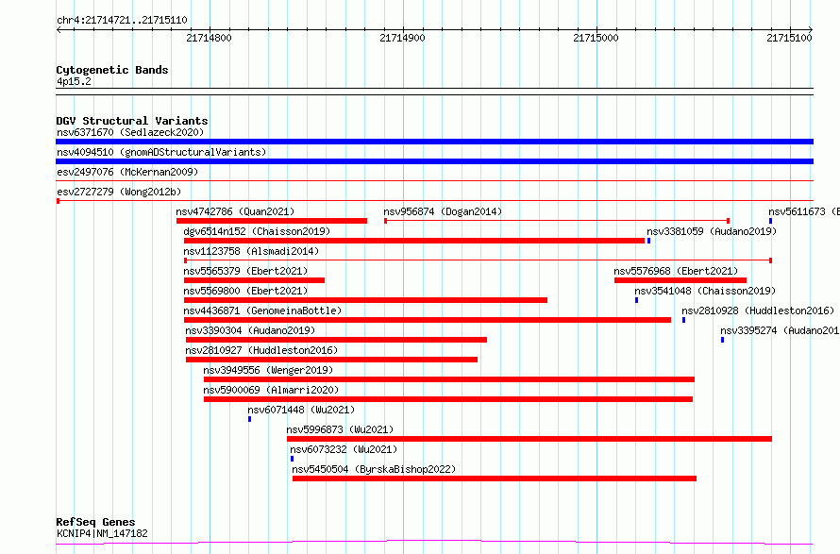
Task: Open the nsv6071448 (Wu2021) label
Action: pos(301,410)
